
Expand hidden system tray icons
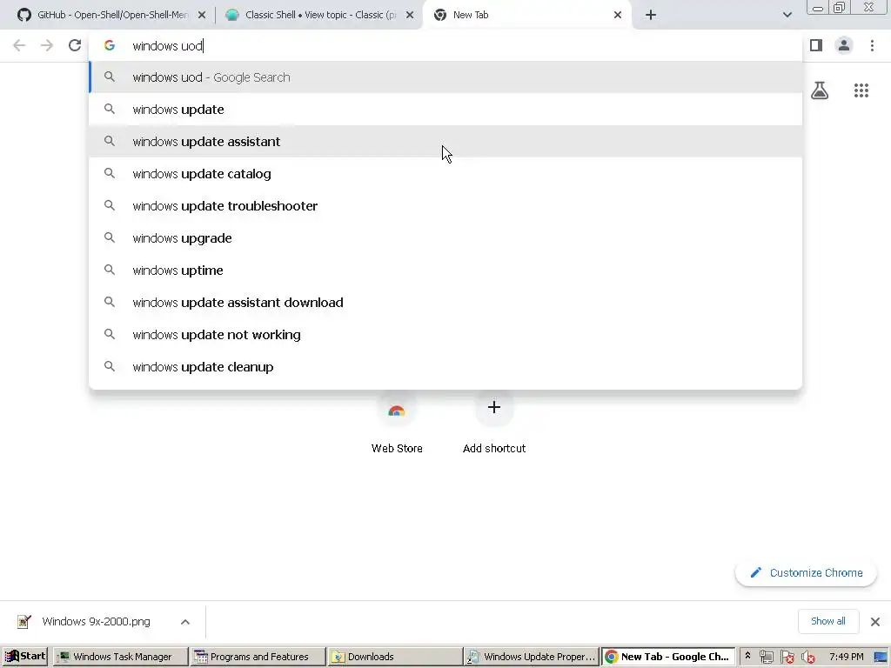(x=747, y=656)
